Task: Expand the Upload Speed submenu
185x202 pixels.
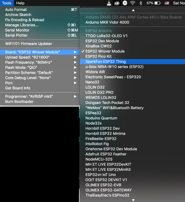Action: pyautogui.click(x=40, y=57)
